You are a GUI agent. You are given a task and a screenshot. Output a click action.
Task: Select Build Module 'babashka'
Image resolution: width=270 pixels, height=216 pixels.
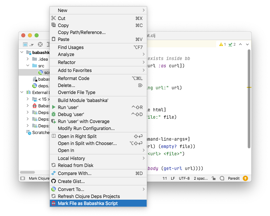[x=98, y=100]
